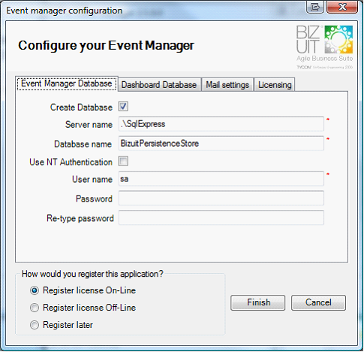This screenshot has height=352, width=364.
Task: Focus the Server name input field
Action: 221,124
